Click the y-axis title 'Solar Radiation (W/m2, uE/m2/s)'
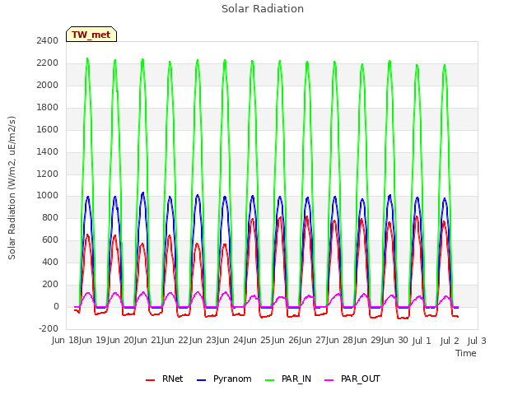Screen dimensions: 527x395 tap(12, 188)
